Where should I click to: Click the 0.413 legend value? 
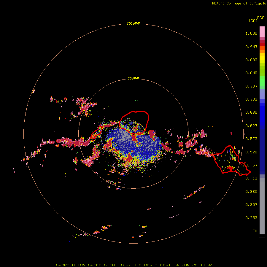(251, 178)
